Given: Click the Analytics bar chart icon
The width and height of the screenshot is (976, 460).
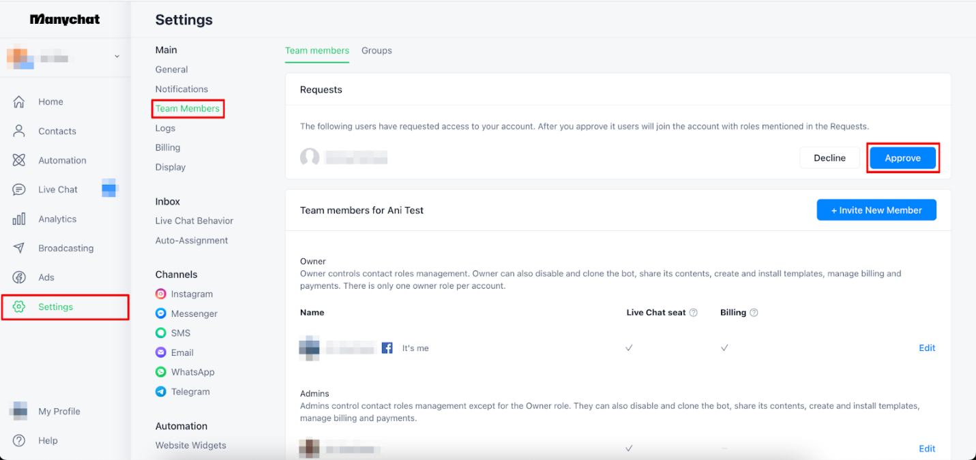Looking at the screenshot, I should click(19, 219).
